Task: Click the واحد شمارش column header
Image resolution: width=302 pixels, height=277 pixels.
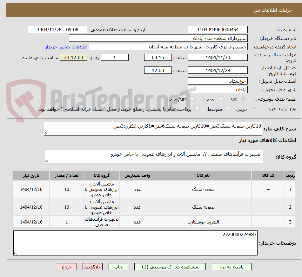Action: click(x=137, y=175)
